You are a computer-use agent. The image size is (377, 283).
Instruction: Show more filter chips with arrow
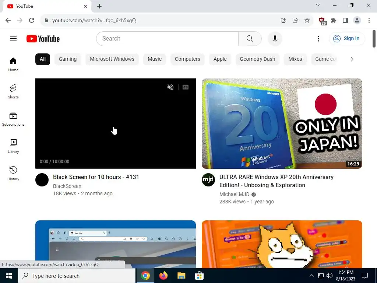[352, 59]
